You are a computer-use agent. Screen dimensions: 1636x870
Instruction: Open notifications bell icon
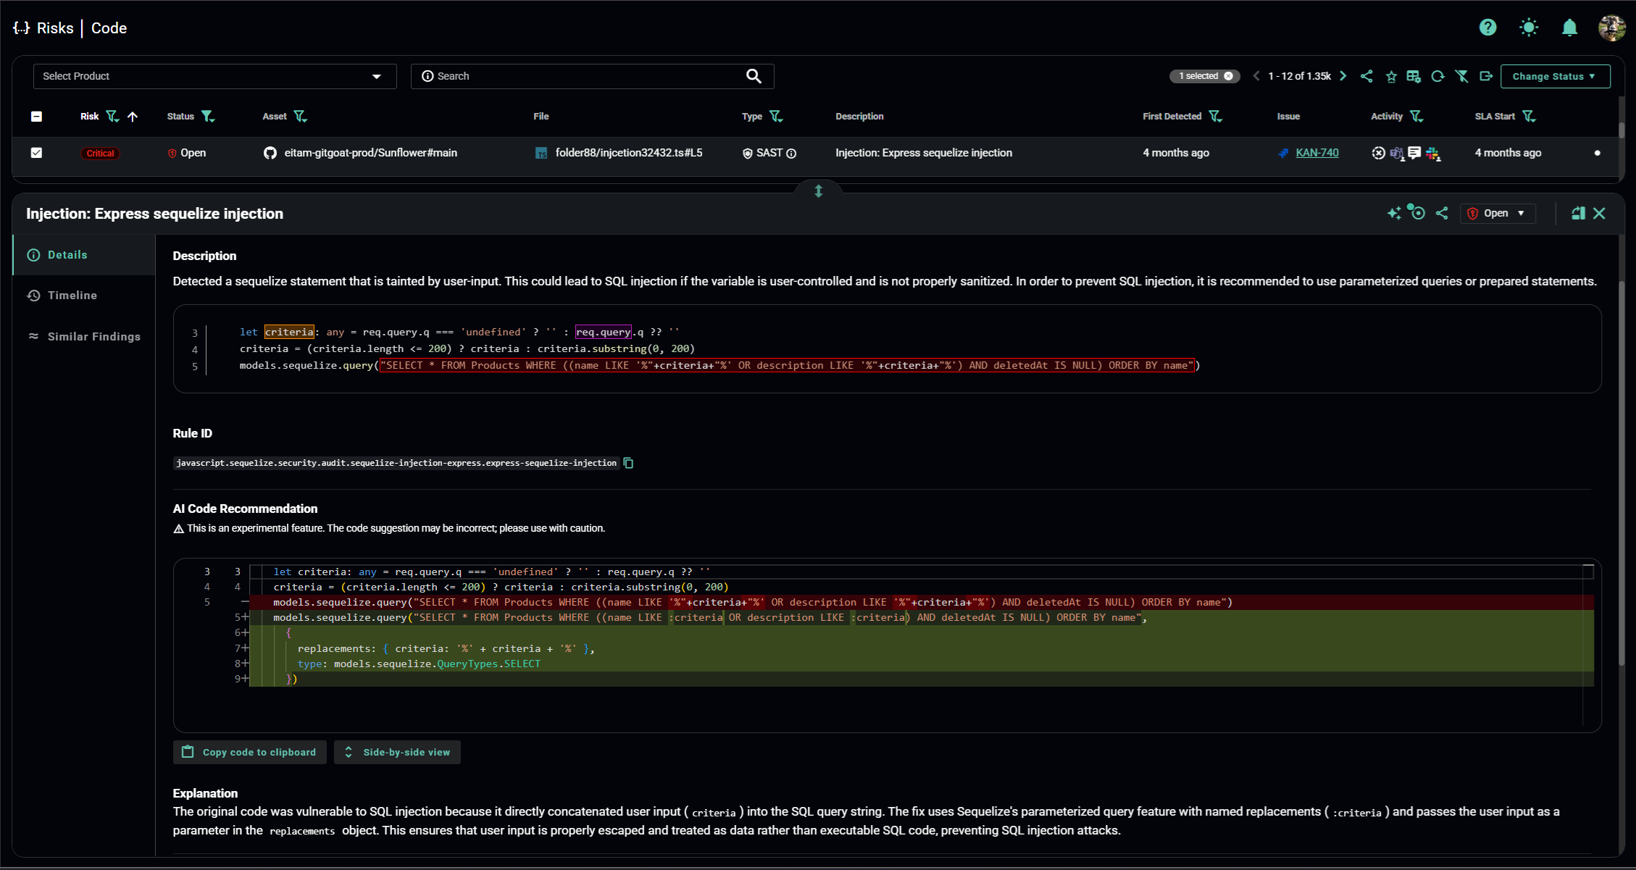click(1569, 28)
